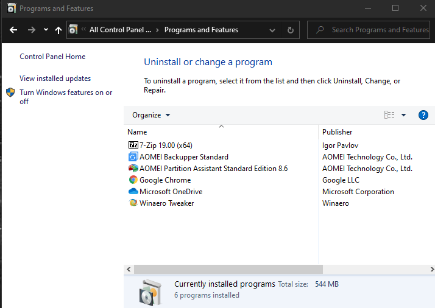Click horizontal scrollbar right arrow
Image resolution: width=435 pixels, height=308 pixels.
pos(432,269)
